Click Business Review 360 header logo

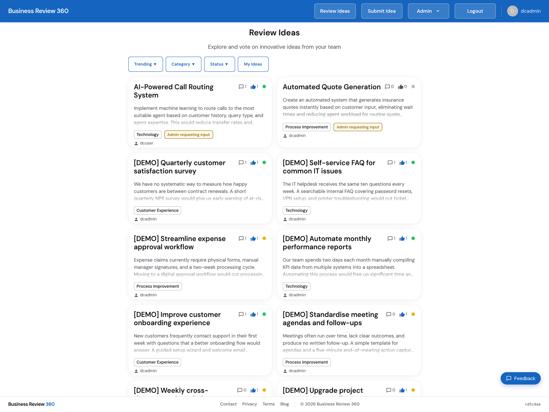[38, 11]
